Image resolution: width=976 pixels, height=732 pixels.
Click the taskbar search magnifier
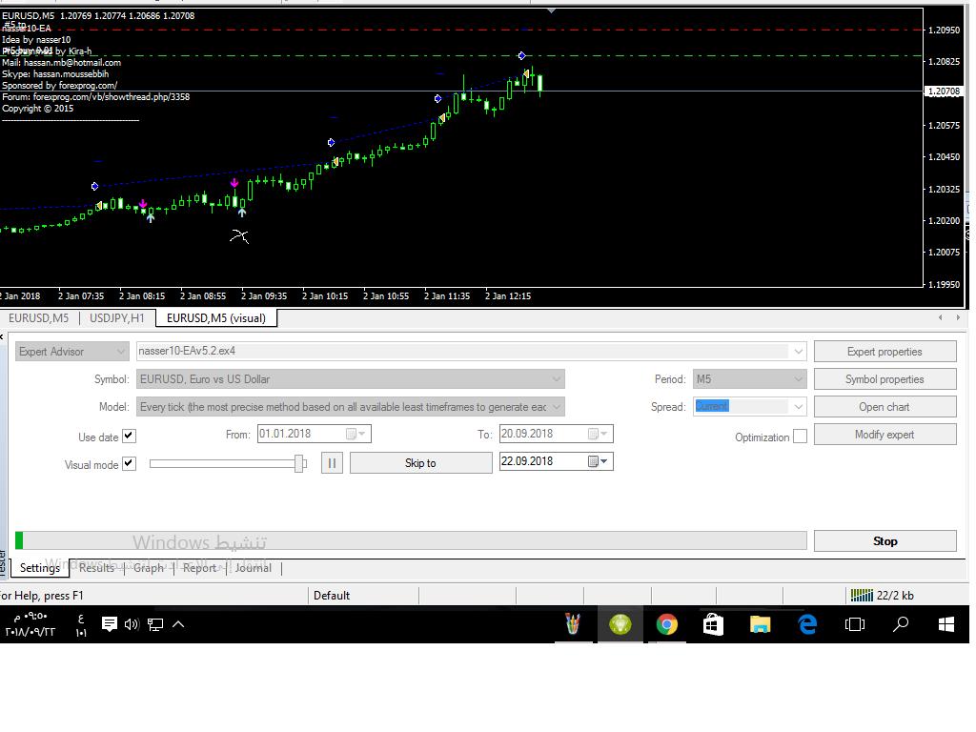[x=901, y=624]
